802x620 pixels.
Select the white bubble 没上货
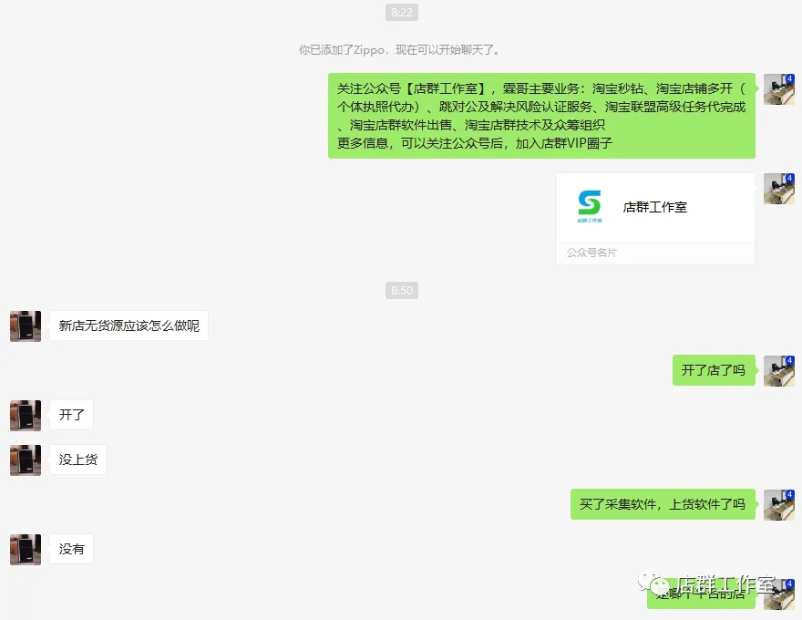point(77,460)
